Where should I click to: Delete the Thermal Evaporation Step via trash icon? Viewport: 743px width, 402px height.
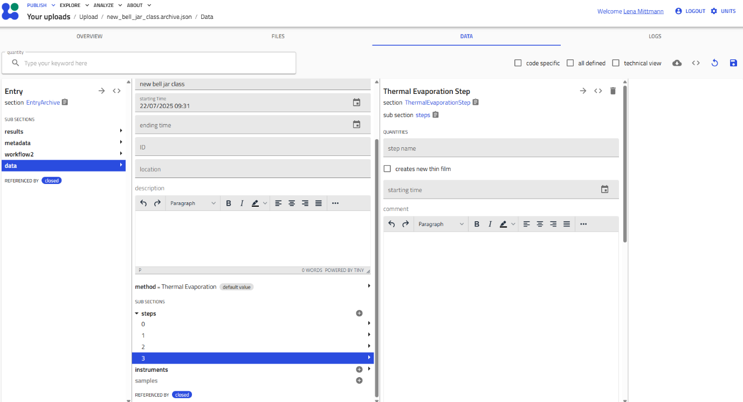pyautogui.click(x=613, y=91)
